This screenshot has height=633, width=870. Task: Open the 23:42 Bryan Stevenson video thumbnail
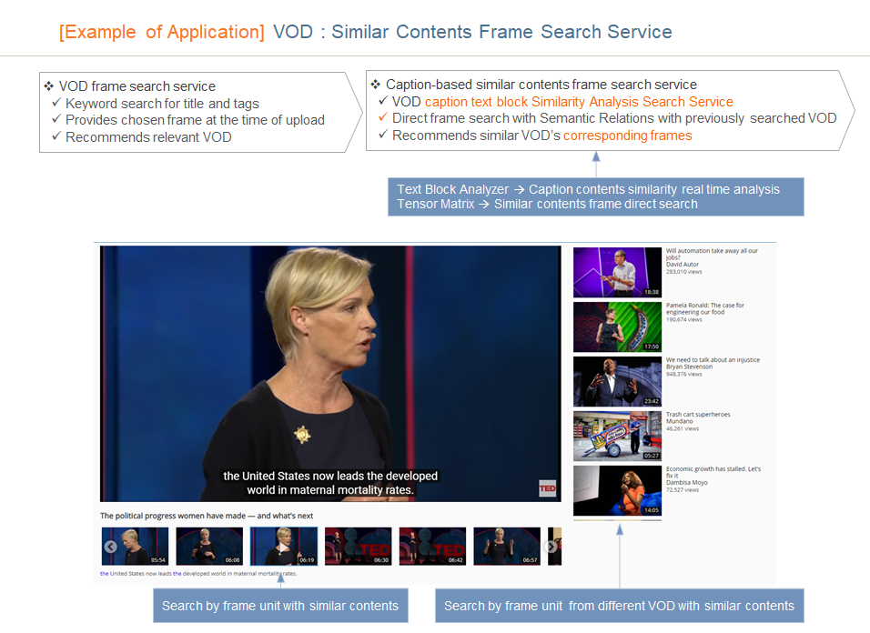[617, 381]
